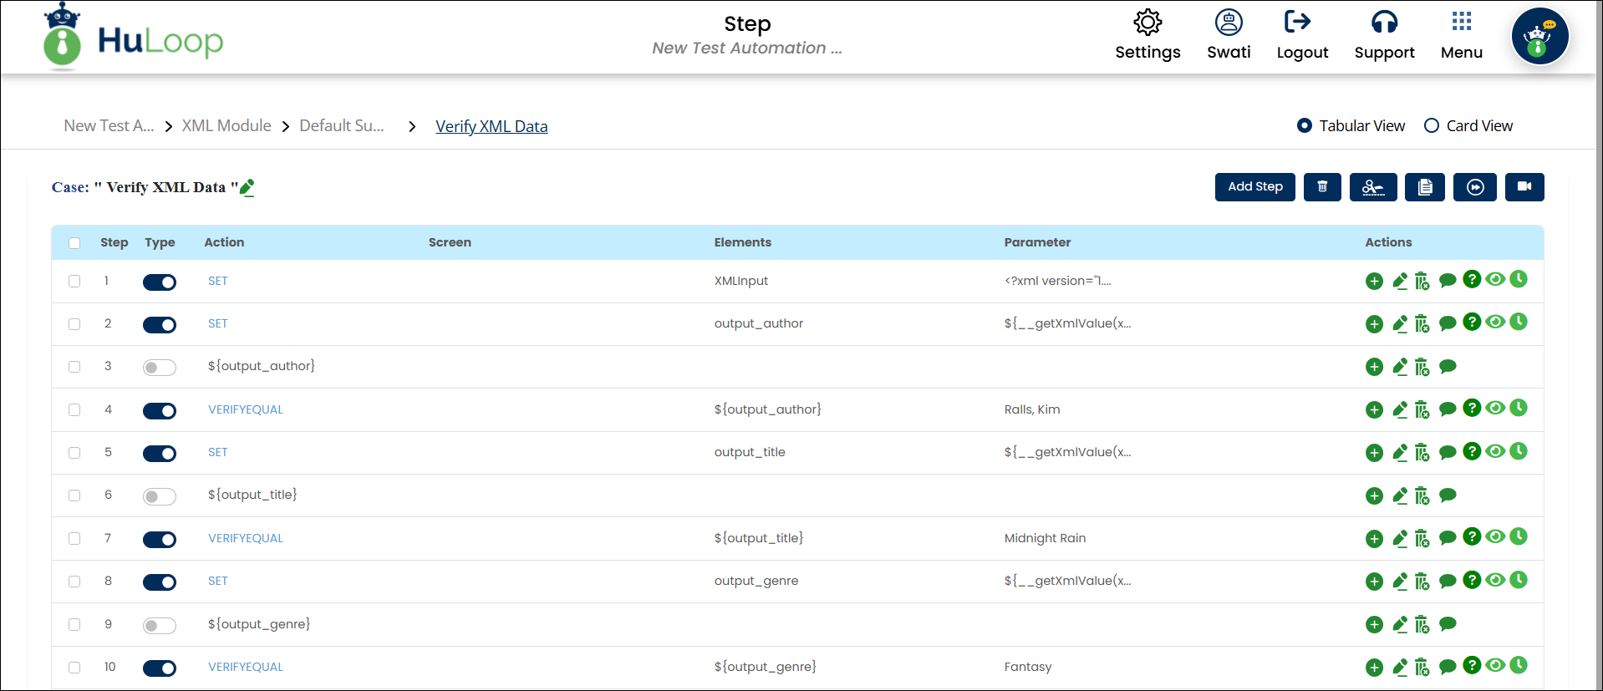Click the VERIFYEQUAL action in step 4

coord(246,409)
